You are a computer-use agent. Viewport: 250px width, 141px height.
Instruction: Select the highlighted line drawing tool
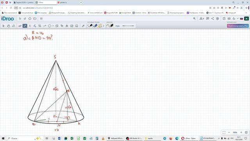coord(25,26)
